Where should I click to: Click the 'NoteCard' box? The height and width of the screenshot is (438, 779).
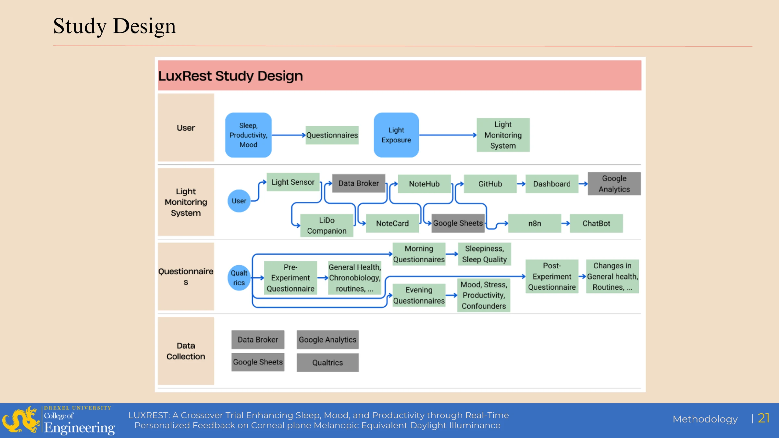(392, 223)
